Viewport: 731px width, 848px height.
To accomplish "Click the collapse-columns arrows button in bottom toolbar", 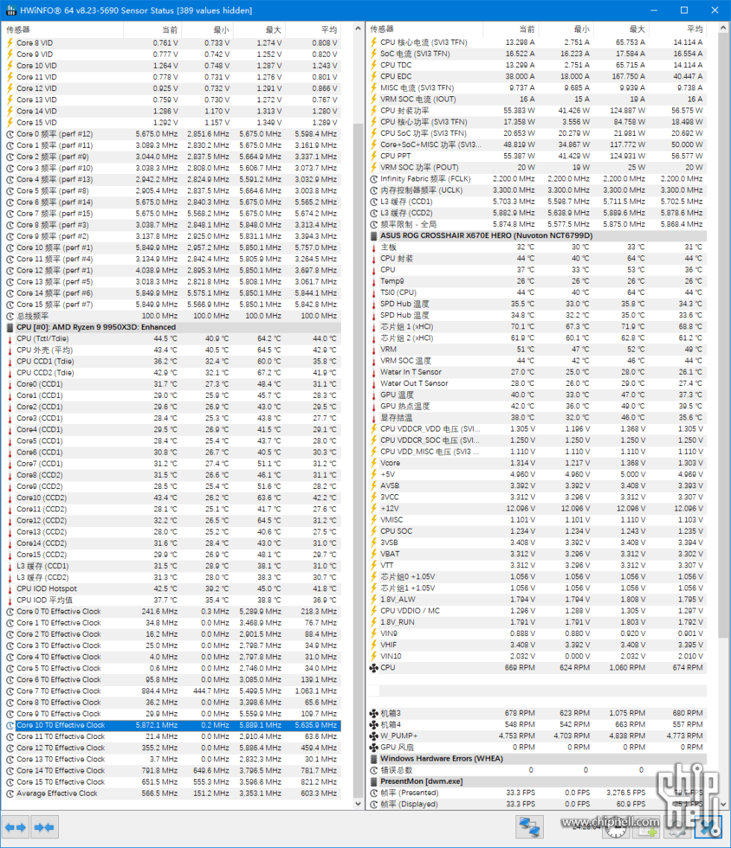I will [x=44, y=827].
